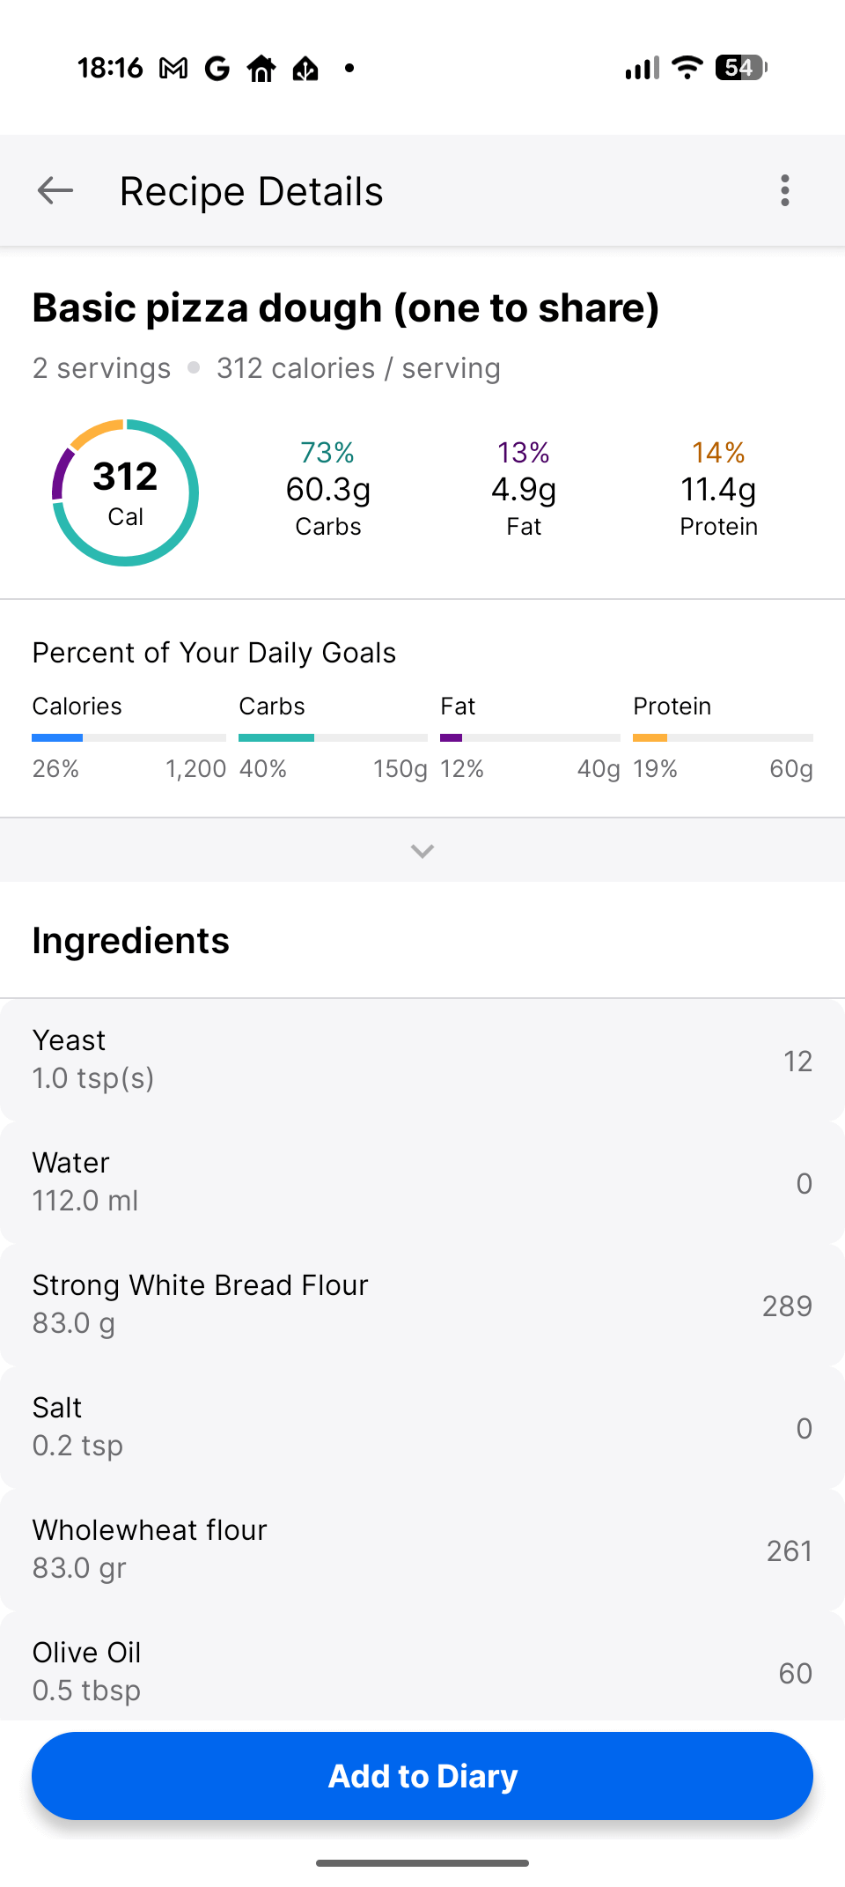Tap the Calories goal progress bar

[129, 737]
